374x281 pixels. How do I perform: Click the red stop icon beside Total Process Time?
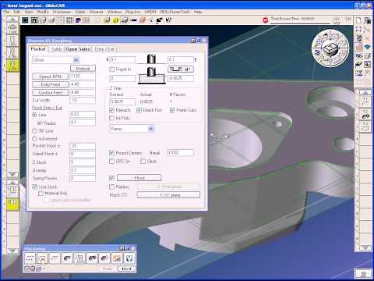[265, 20]
